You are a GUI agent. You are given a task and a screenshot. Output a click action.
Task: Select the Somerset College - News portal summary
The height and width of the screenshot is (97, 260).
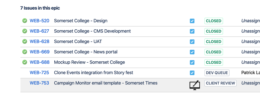click(86, 52)
